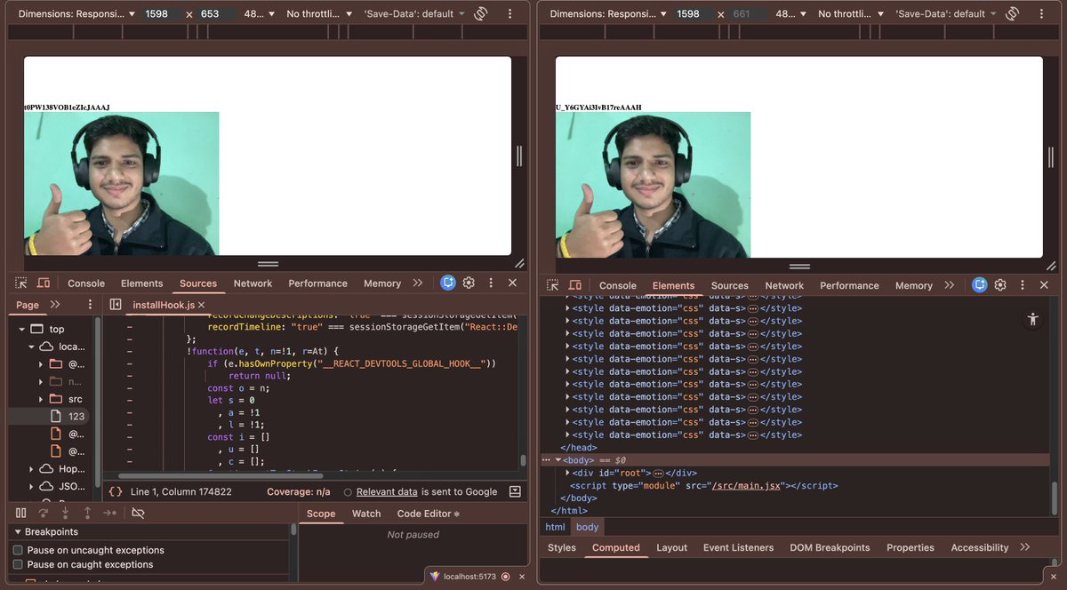Toggle device toolbar icon in left DevTools

pos(44,283)
